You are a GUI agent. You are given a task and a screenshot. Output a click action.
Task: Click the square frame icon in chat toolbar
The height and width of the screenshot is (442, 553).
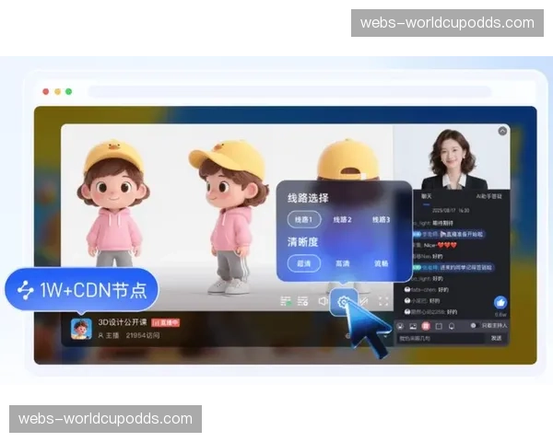[x=439, y=326]
